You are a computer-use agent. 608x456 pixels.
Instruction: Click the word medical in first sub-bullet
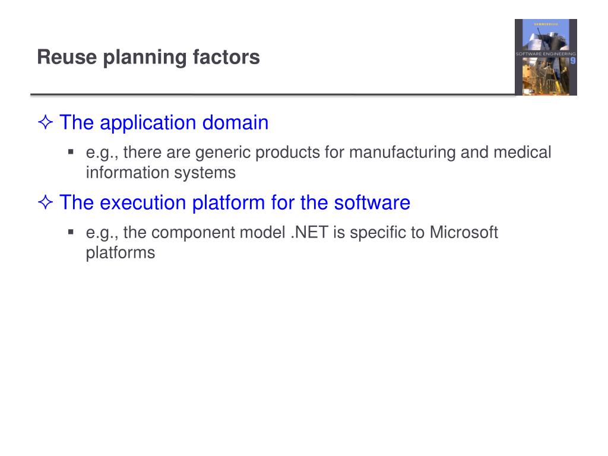pyautogui.click(x=522, y=152)
